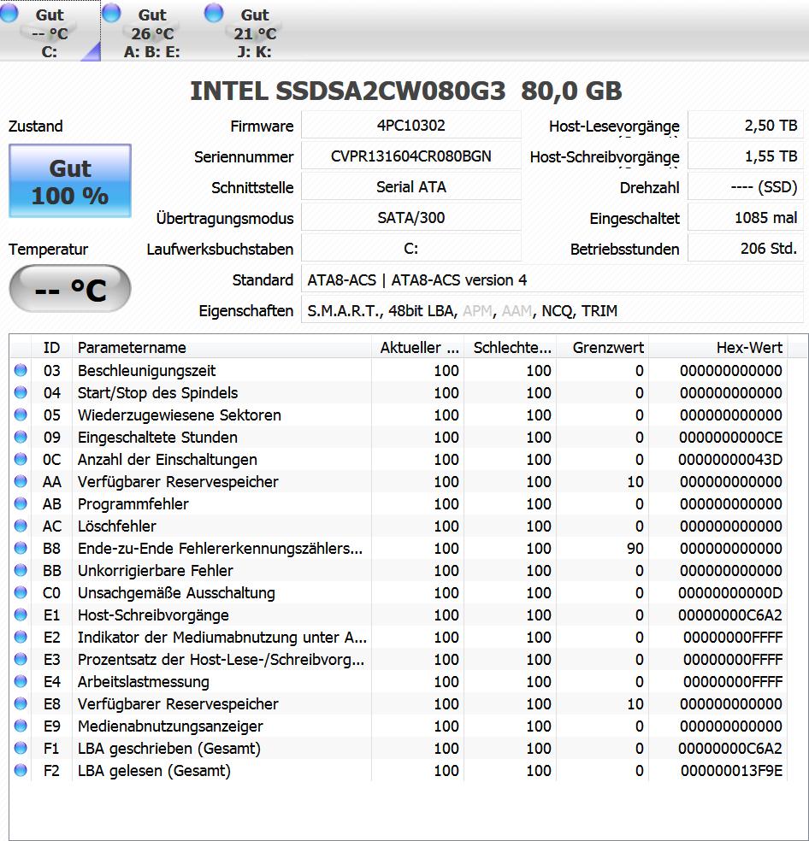Select the Beschleunigungszeit parameter name
Image resolution: width=809 pixels, height=841 pixels.
pyautogui.click(x=146, y=371)
